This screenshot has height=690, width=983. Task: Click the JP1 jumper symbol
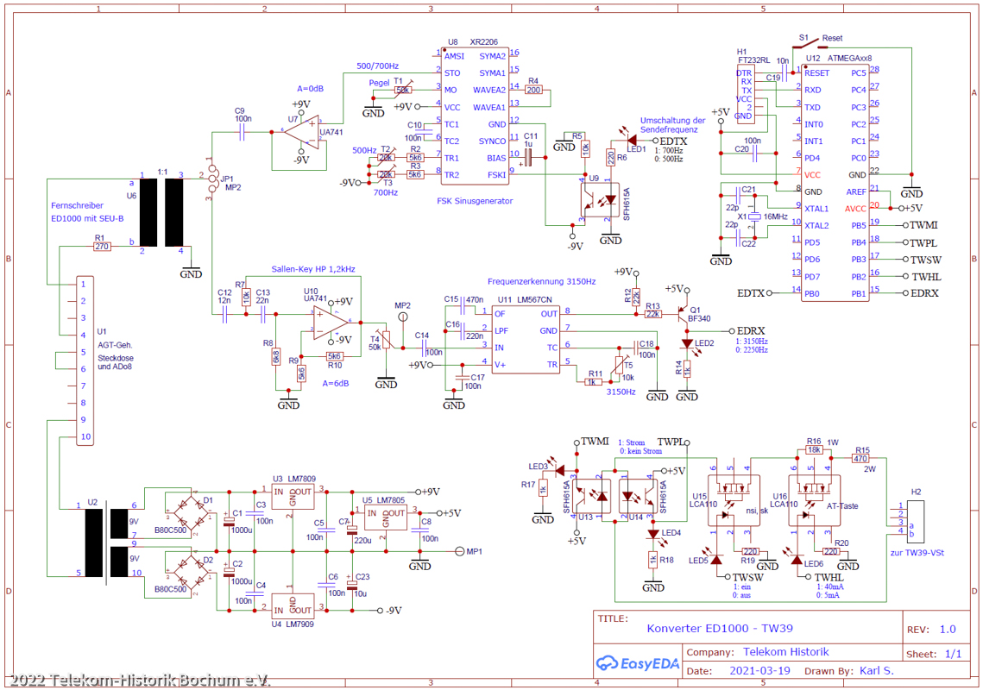[x=208, y=177]
